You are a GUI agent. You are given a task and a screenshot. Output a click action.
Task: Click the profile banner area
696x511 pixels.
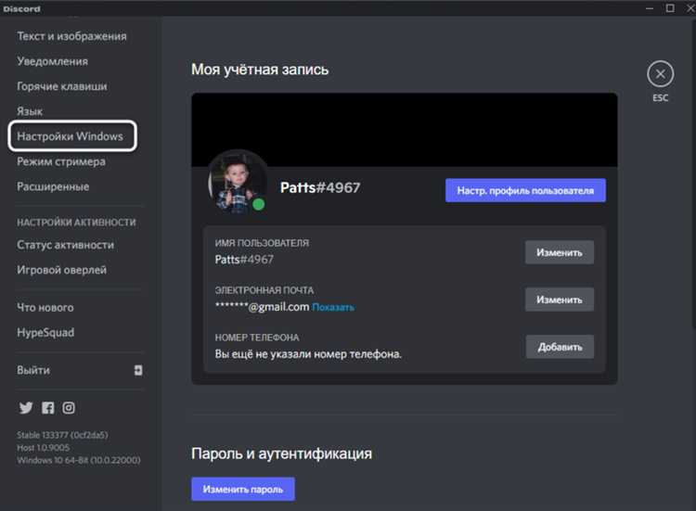(x=405, y=130)
